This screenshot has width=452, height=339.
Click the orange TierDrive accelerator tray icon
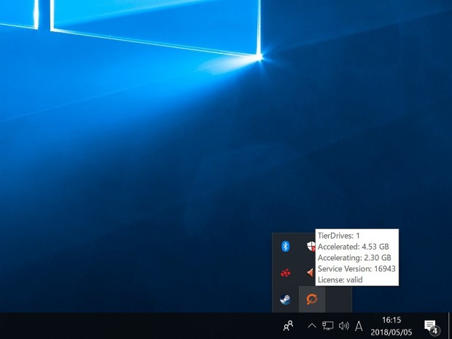pyautogui.click(x=312, y=299)
